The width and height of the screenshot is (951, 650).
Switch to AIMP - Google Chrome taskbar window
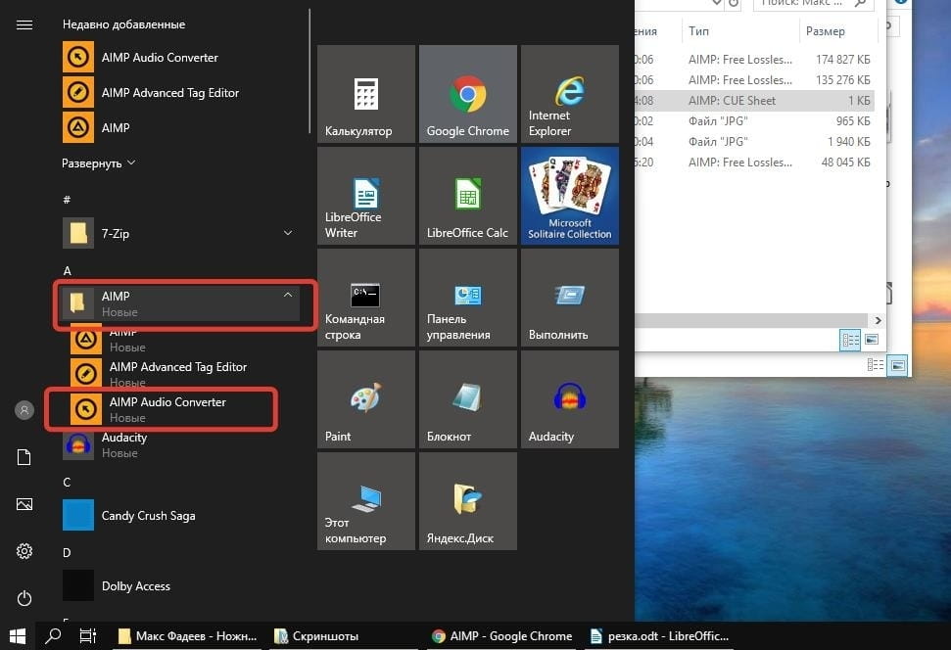[502, 636]
